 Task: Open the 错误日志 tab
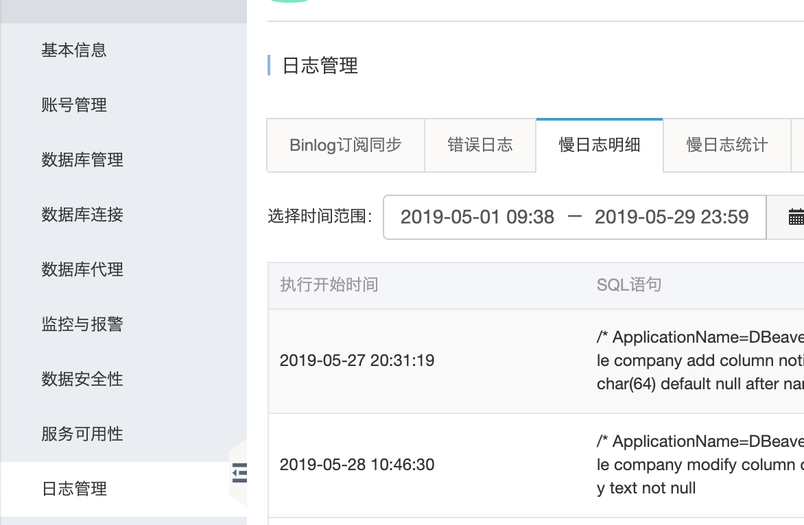click(x=480, y=145)
